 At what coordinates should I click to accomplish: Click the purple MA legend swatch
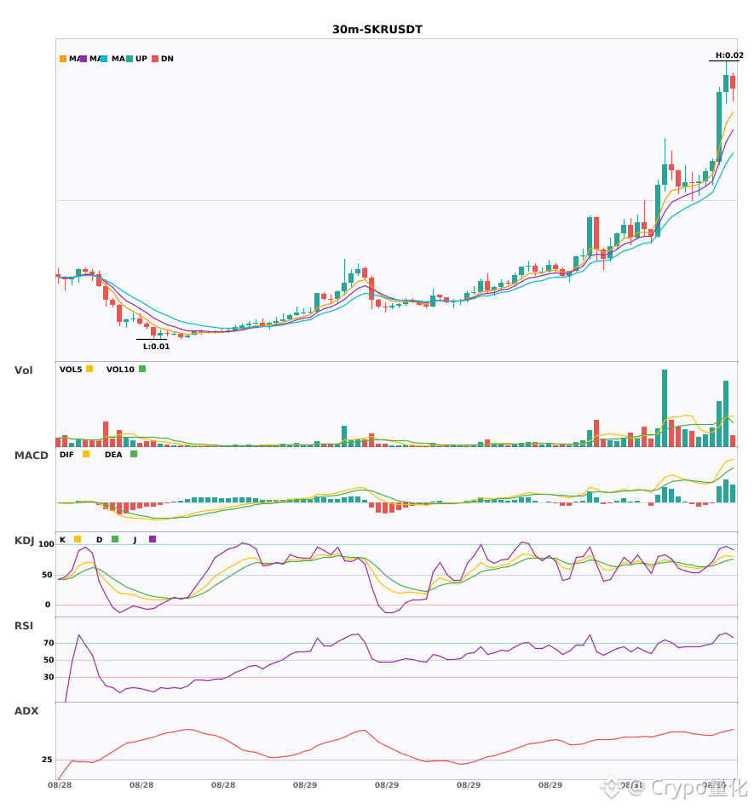tap(83, 59)
